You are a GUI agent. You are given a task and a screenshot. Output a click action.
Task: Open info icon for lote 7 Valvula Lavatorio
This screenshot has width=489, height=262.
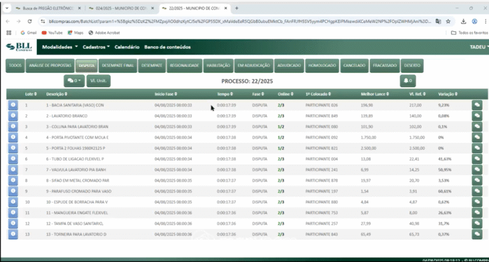pos(13,170)
